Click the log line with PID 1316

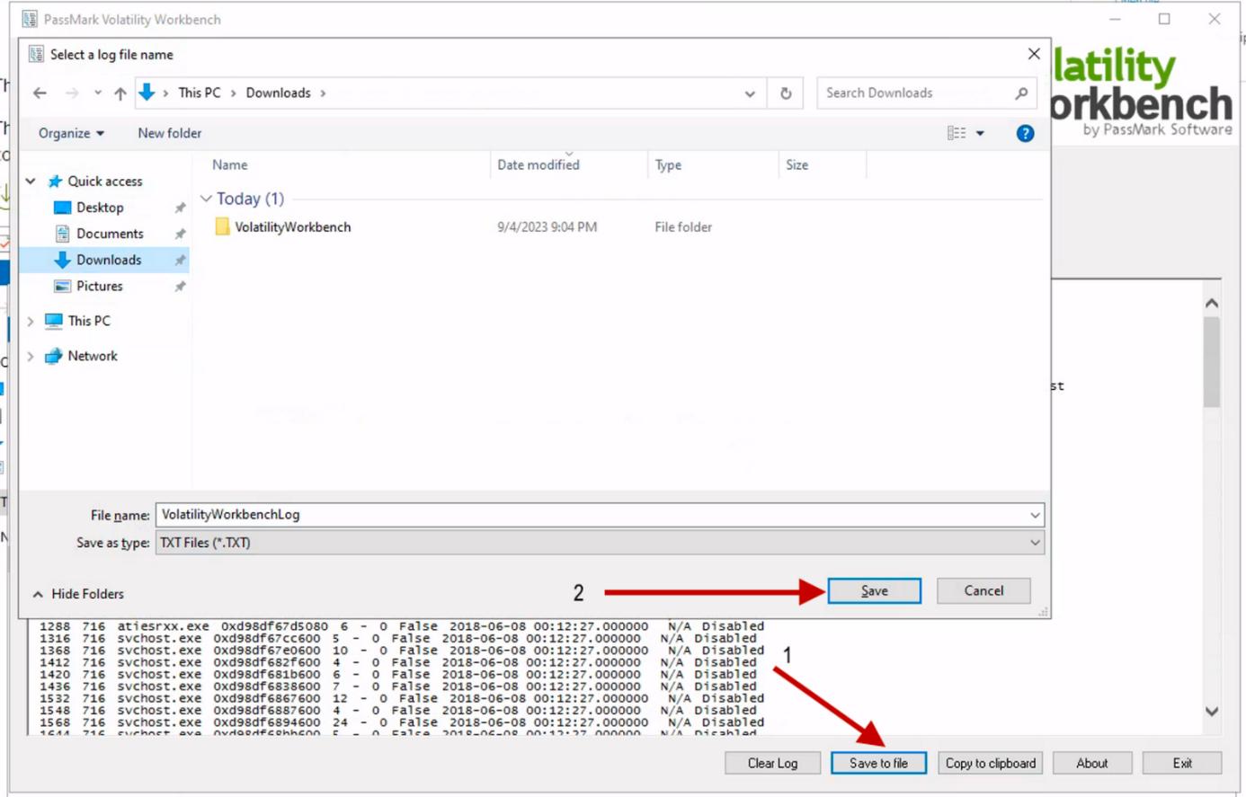(398, 639)
